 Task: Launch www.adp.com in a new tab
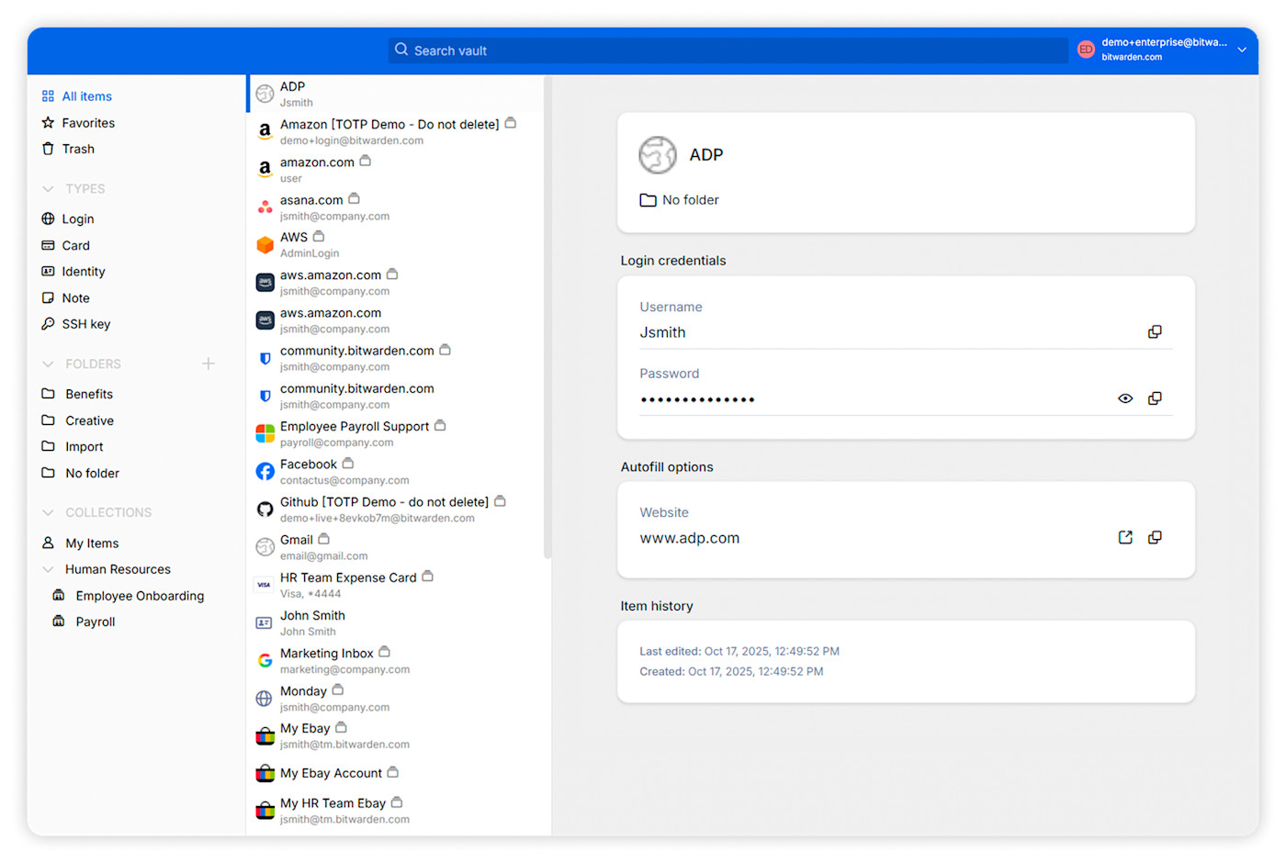[x=1125, y=537]
